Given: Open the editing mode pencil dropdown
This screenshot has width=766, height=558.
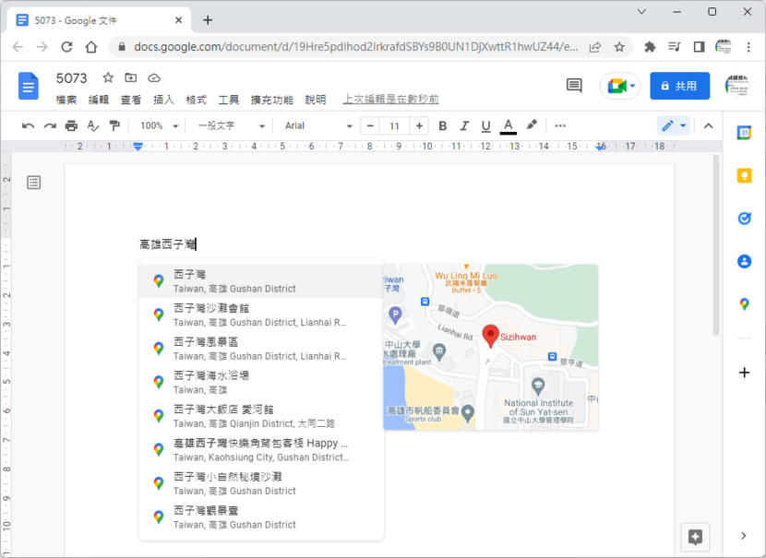Looking at the screenshot, I should (674, 126).
